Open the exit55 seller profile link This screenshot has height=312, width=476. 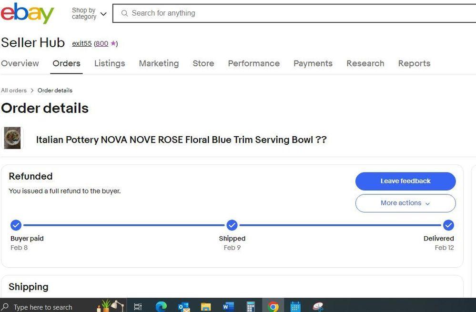pyautogui.click(x=81, y=43)
